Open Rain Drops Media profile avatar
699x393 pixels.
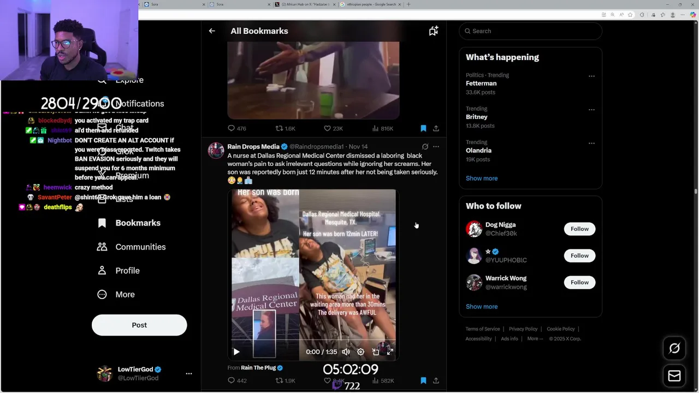click(216, 151)
